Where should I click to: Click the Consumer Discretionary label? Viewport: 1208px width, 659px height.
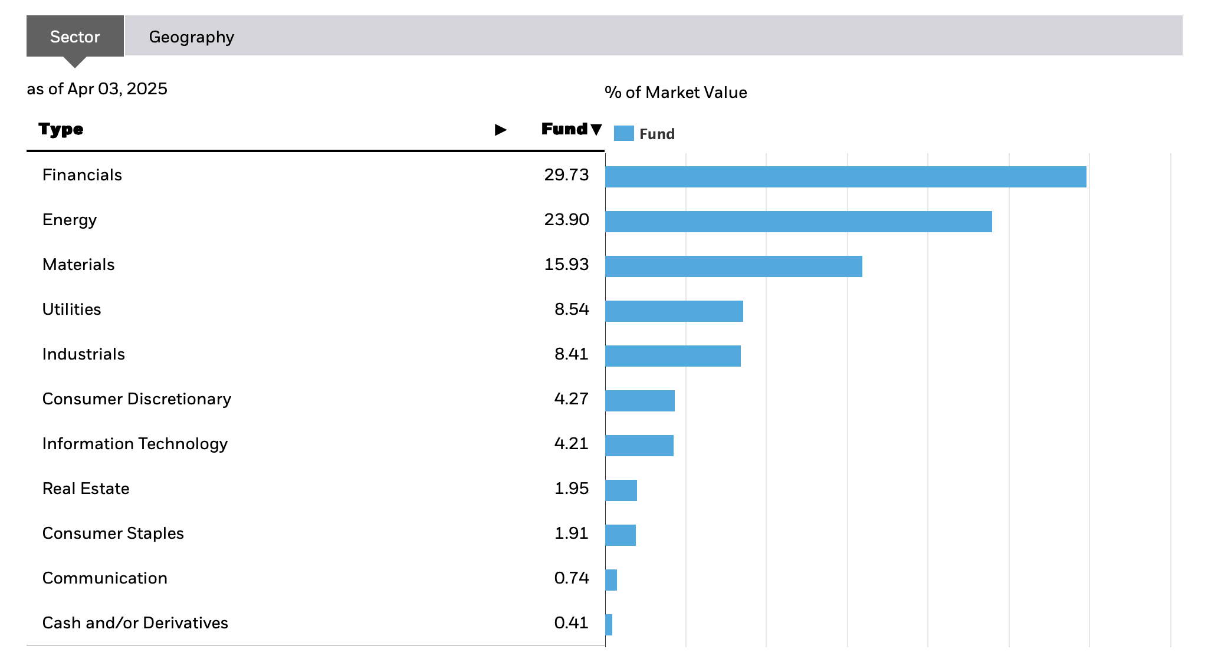point(136,398)
